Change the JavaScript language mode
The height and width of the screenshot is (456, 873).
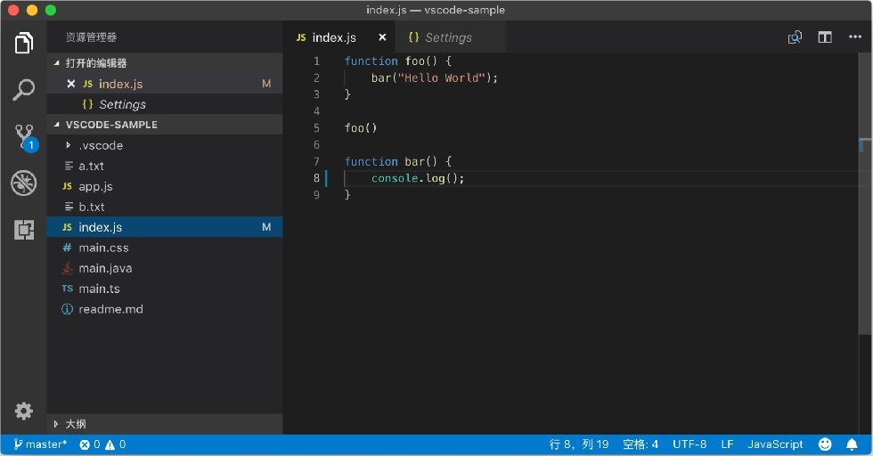775,444
